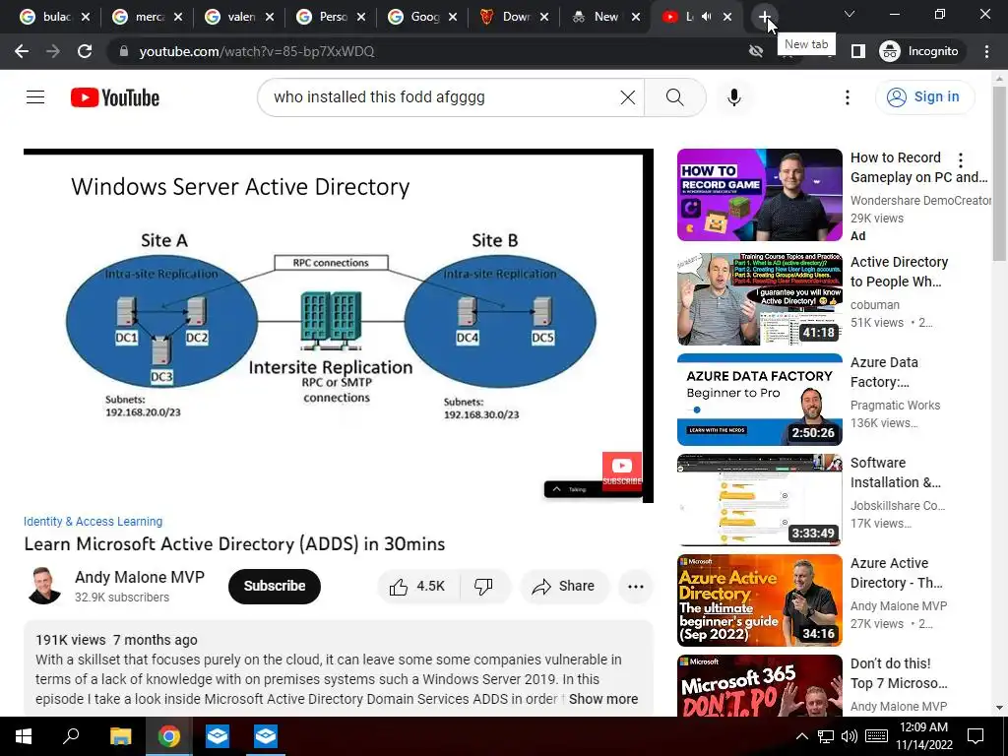Close the 'Down' tab
Screen dimensions: 1008x756
[x=543, y=17]
